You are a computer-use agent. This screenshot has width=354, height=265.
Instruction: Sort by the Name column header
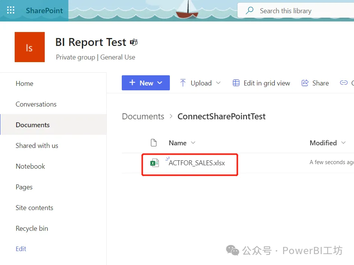[x=178, y=143]
